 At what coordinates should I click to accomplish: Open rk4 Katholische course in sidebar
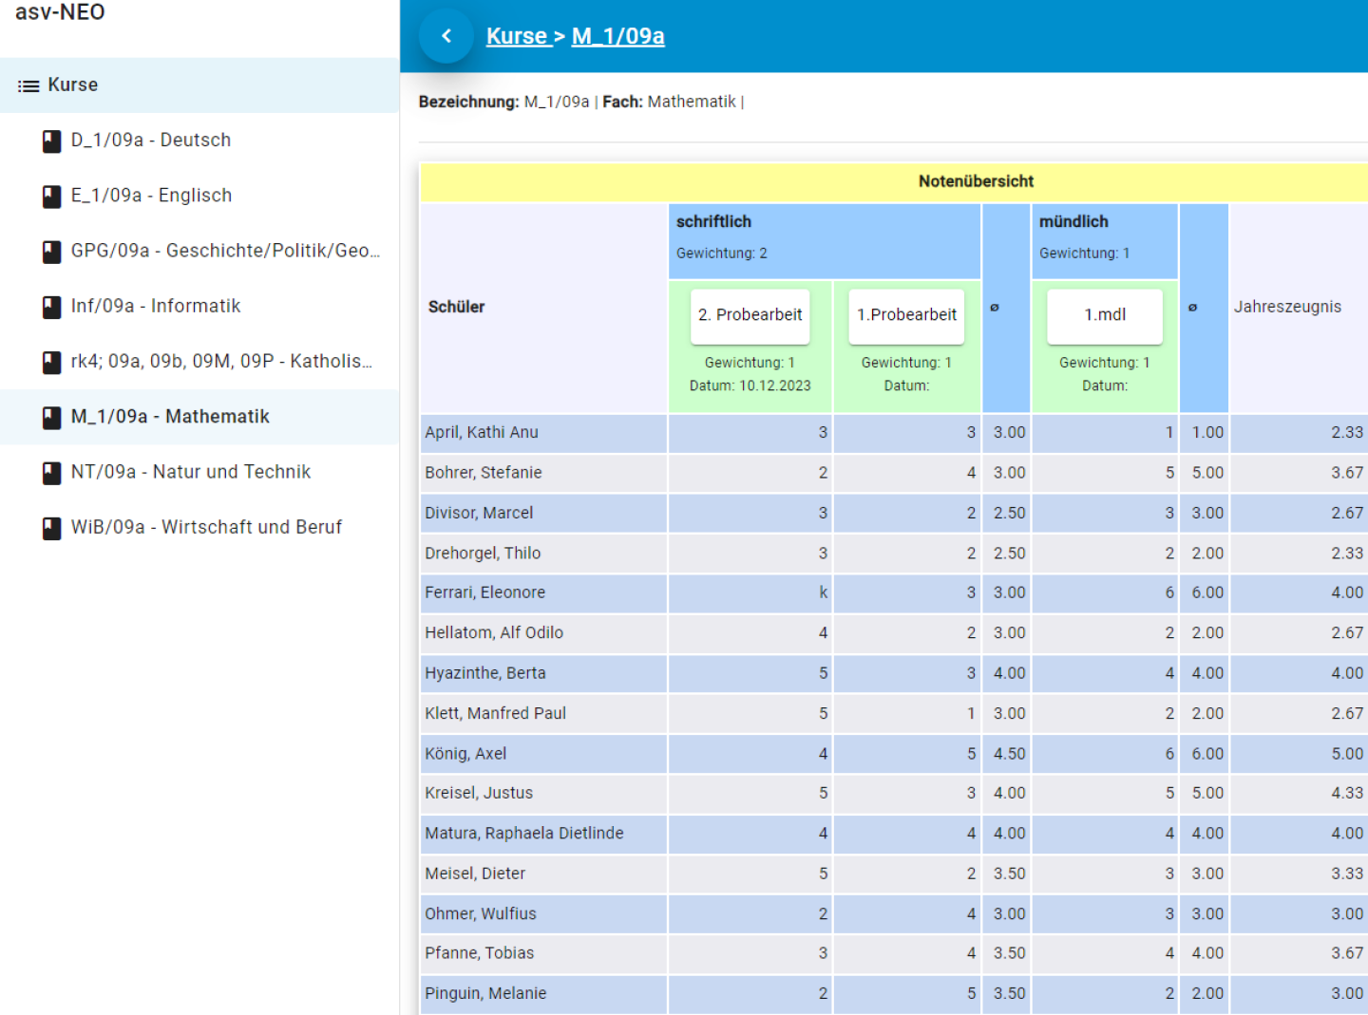tap(220, 362)
